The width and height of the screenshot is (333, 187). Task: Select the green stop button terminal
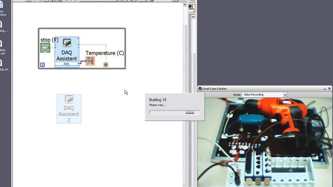[x=45, y=48]
